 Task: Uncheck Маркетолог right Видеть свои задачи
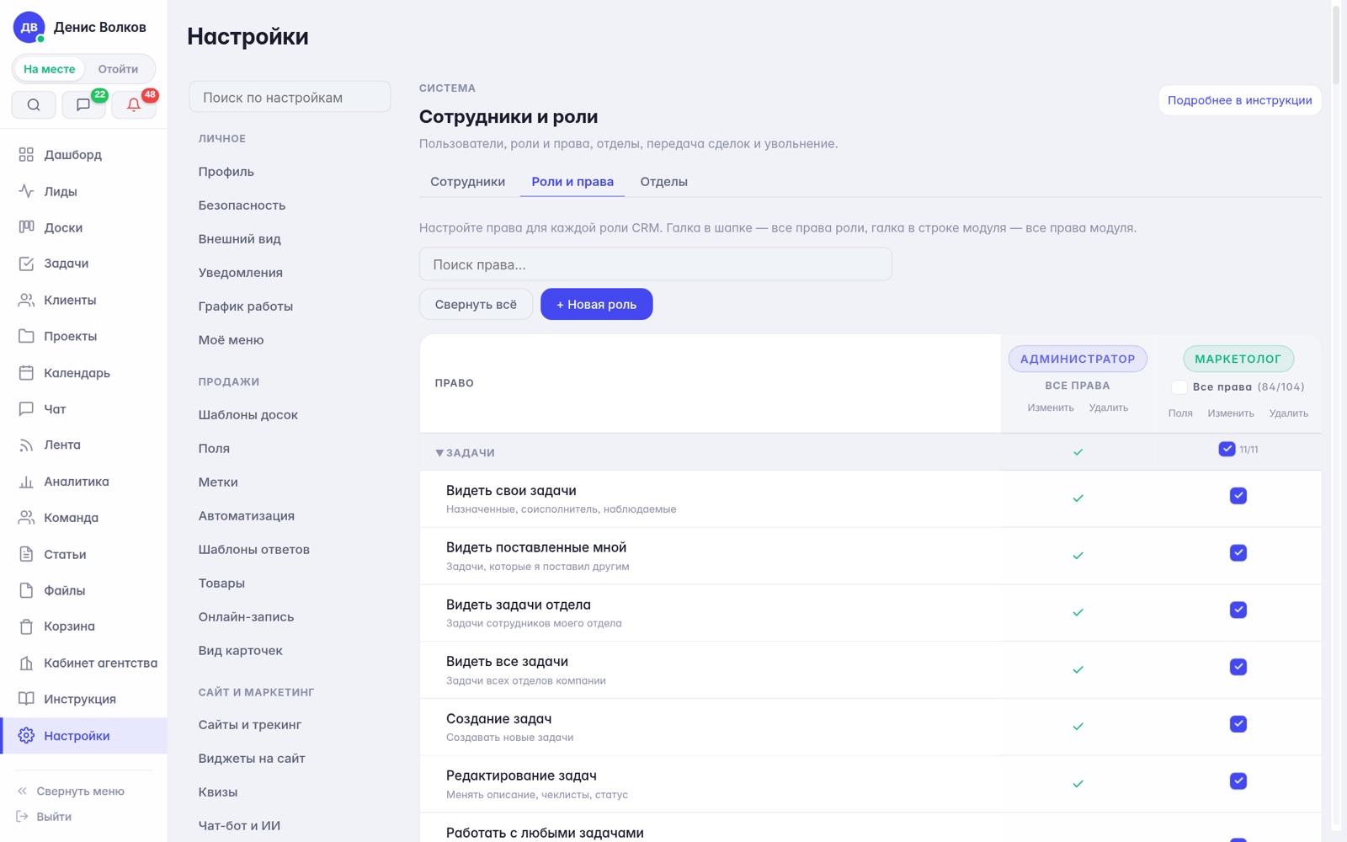(1238, 496)
